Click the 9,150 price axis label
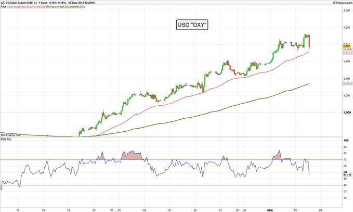 (x=346, y=61)
